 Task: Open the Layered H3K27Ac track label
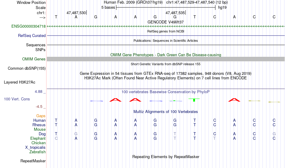tap(19, 82)
